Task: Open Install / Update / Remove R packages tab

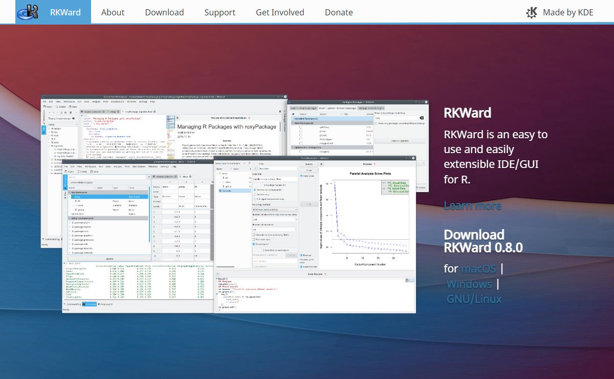Action: pyautogui.click(x=338, y=108)
